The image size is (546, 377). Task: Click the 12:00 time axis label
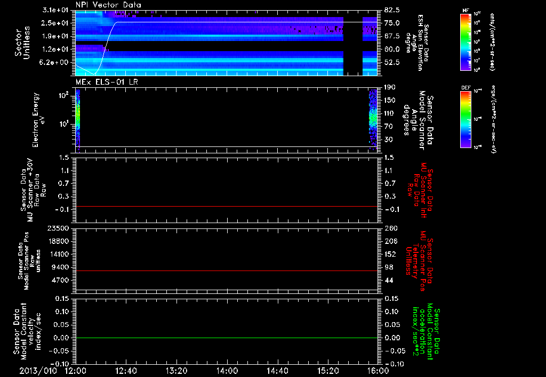(76, 371)
